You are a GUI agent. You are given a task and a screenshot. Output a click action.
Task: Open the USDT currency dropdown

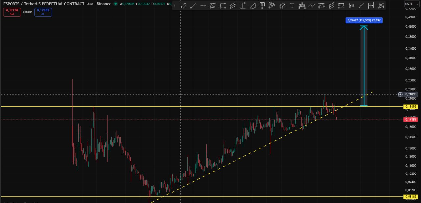pos(410,4)
